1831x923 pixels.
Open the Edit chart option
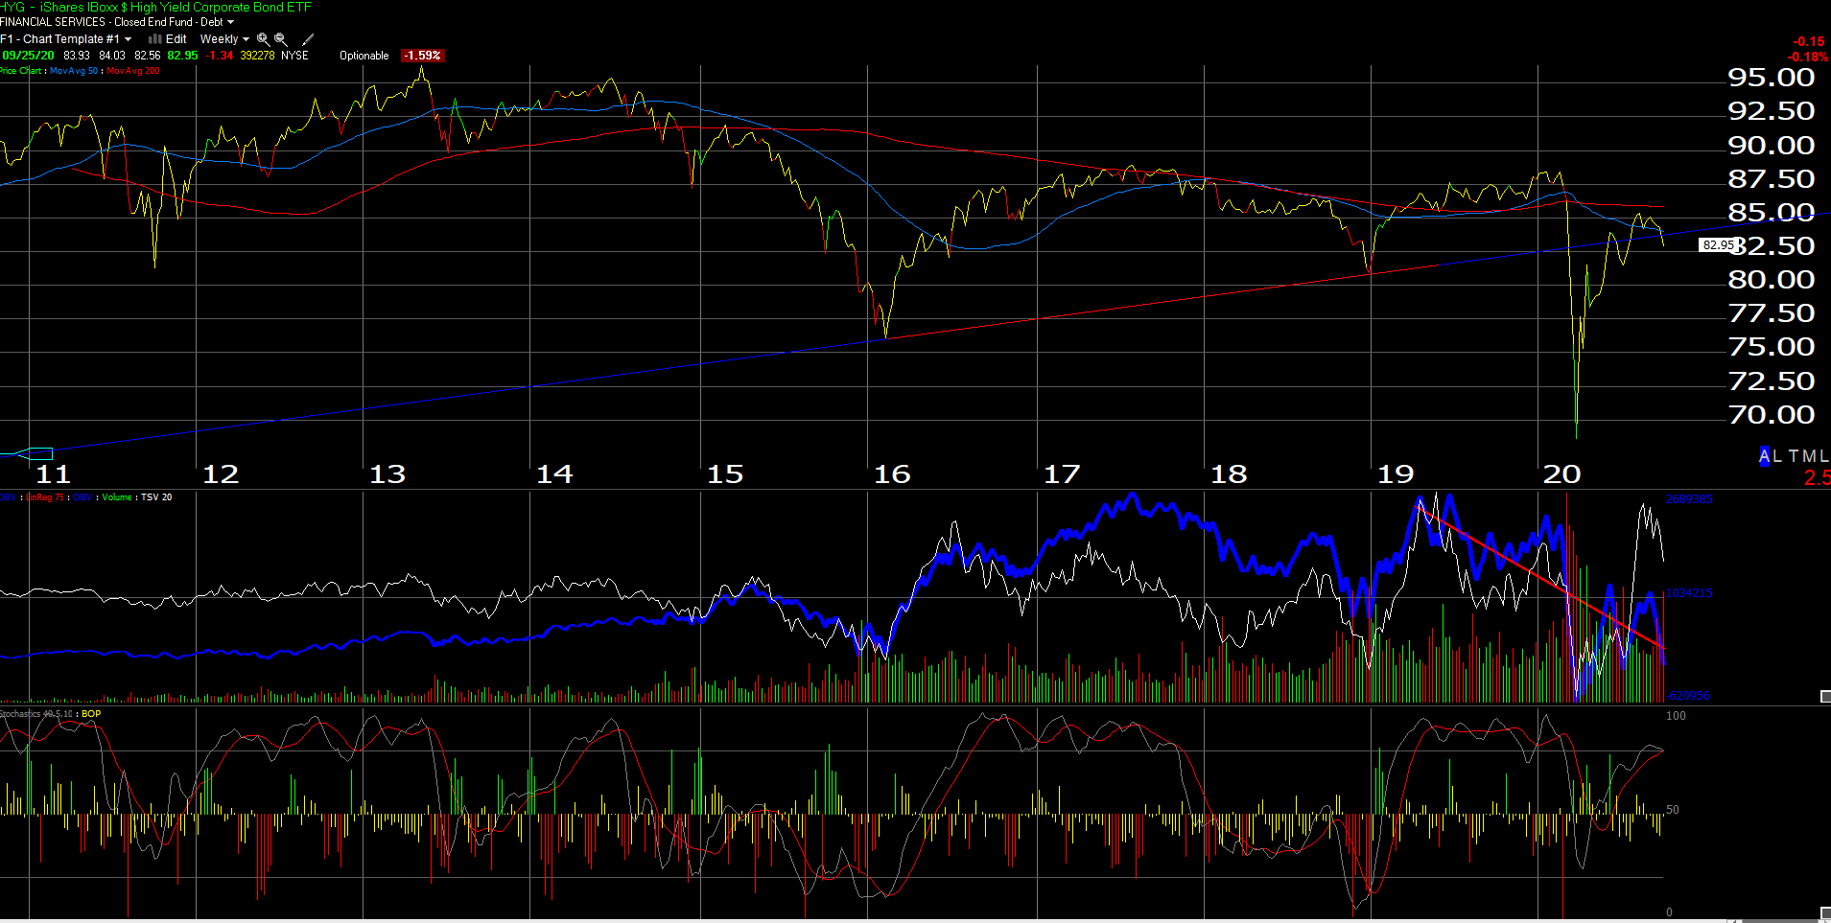pos(176,39)
